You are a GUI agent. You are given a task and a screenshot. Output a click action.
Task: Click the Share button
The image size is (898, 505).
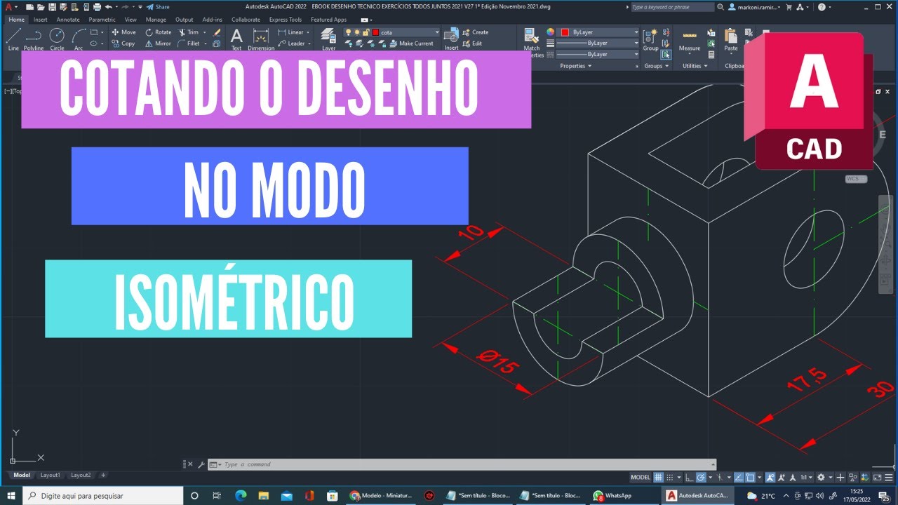coord(158,7)
